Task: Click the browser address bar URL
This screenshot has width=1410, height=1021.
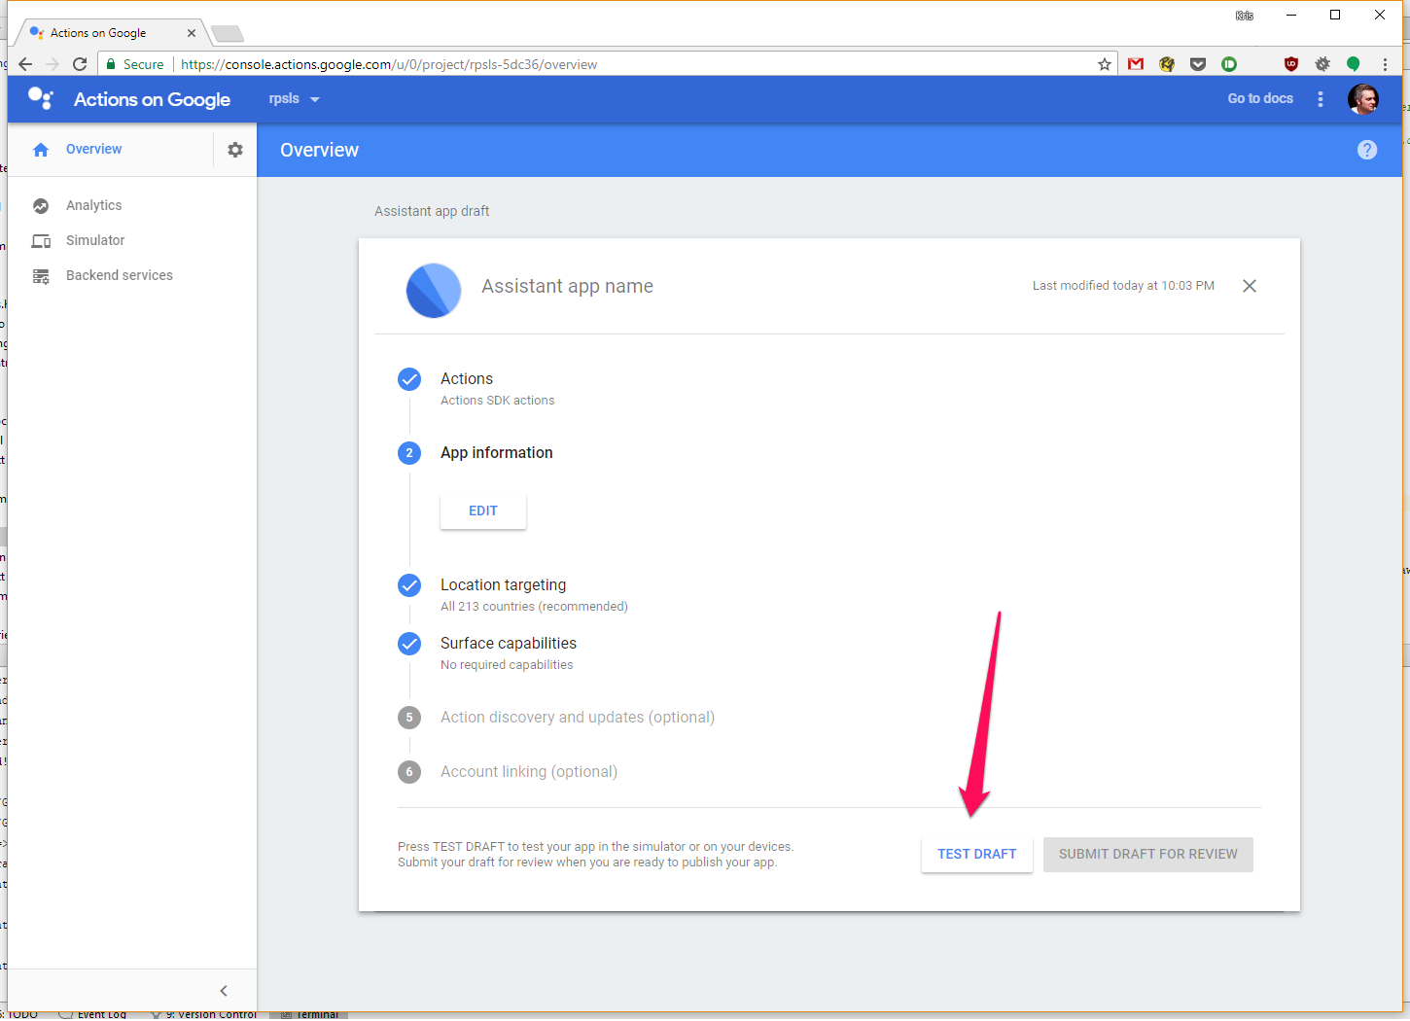Action: point(389,64)
